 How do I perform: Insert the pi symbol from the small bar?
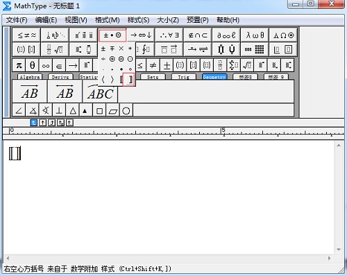[19, 65]
